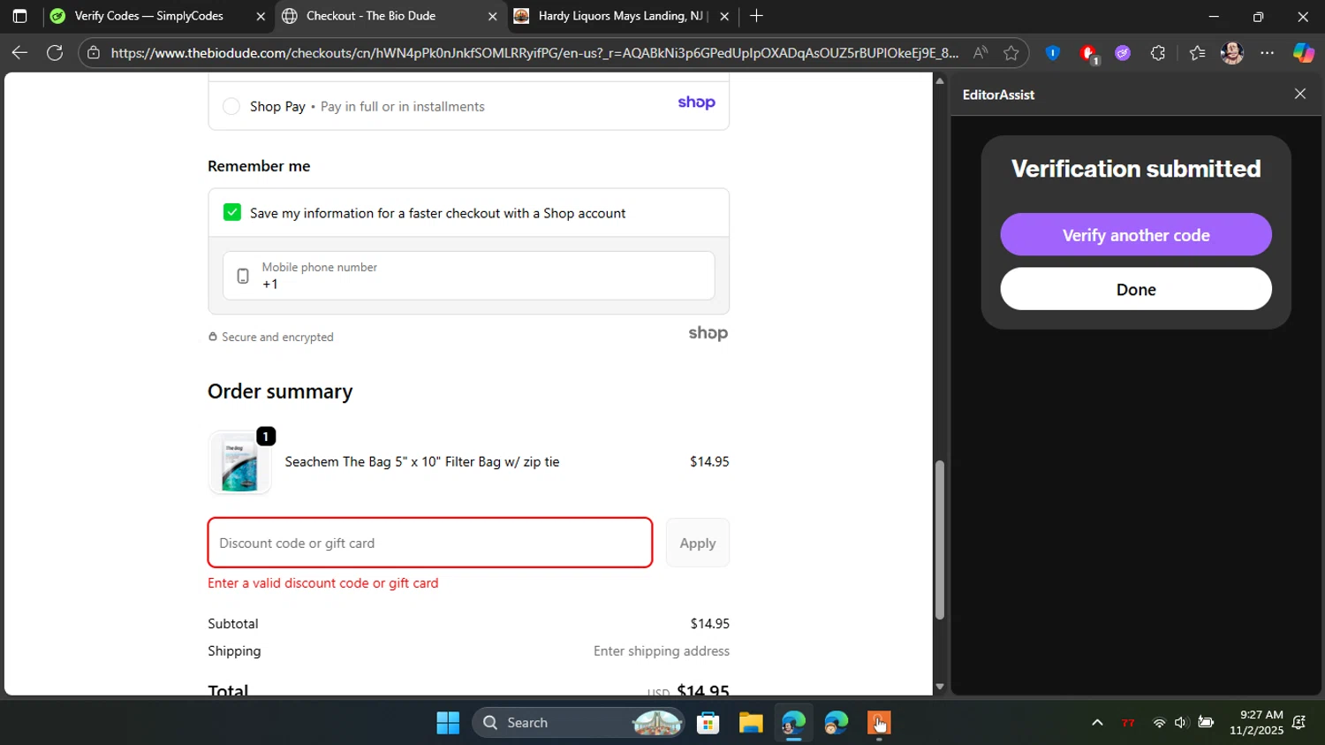Click the page vertical scrollbar thumb
Screen dimensions: 1325x745
(x=940, y=540)
